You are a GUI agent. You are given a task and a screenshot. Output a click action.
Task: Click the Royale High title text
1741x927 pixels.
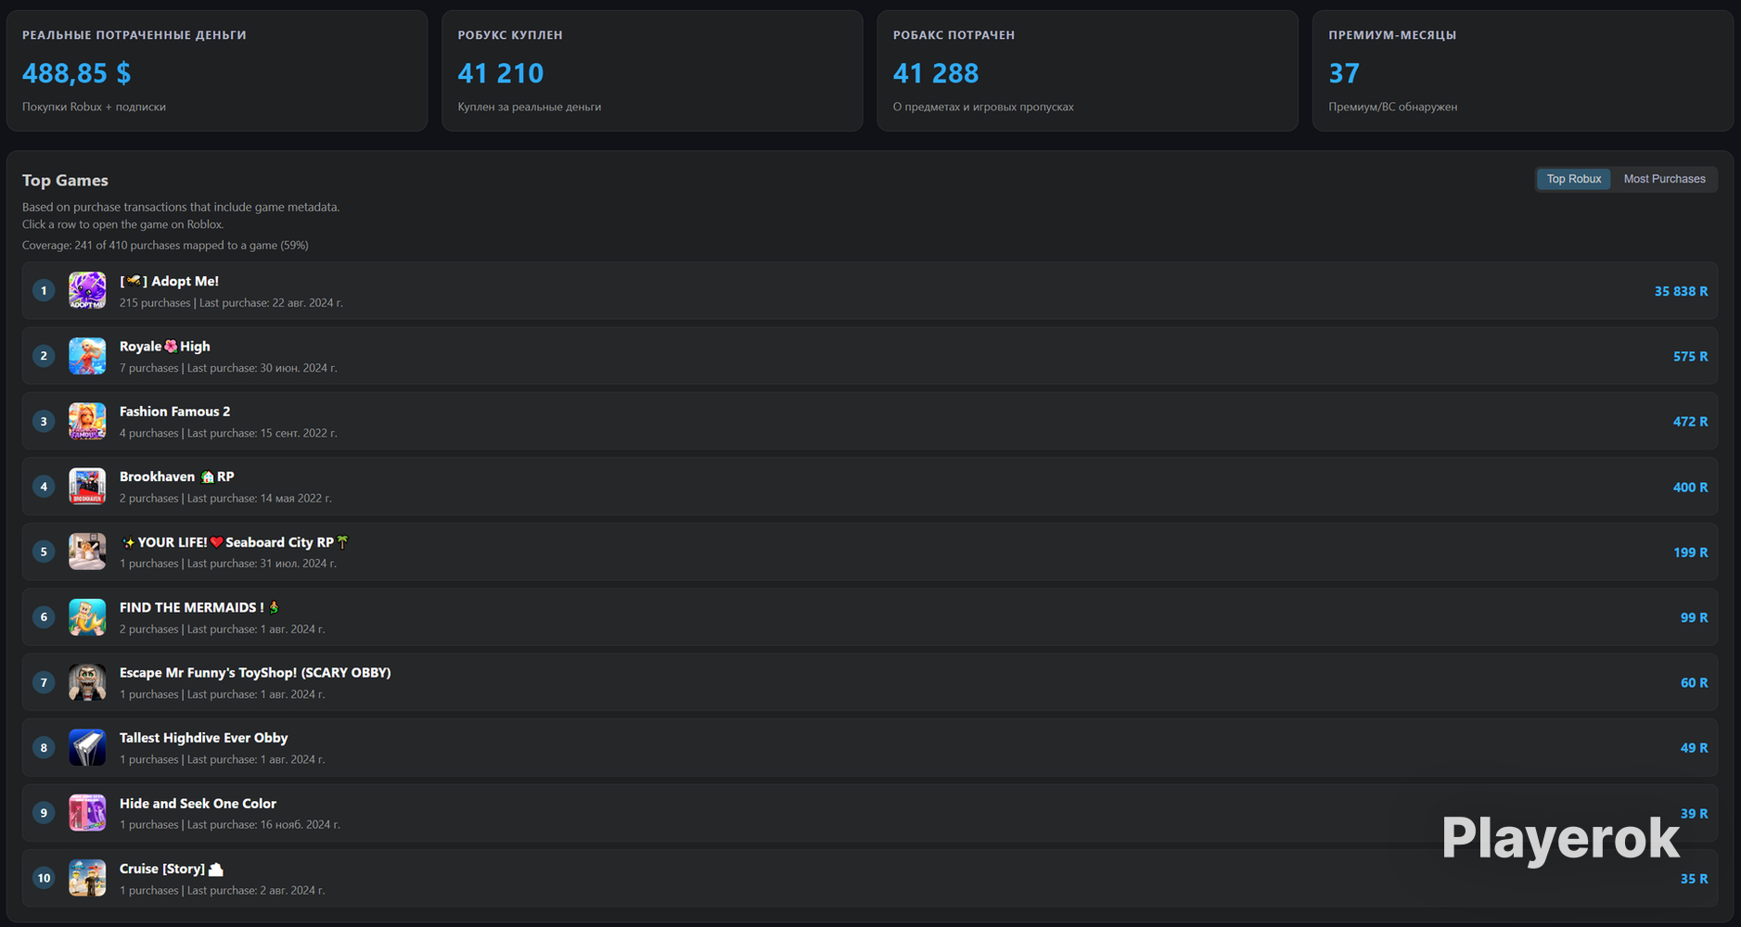(165, 346)
